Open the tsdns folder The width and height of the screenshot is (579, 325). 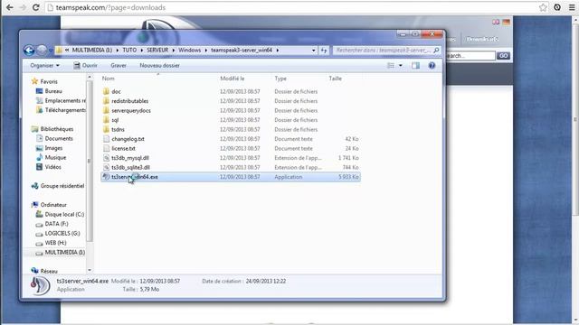click(118, 130)
